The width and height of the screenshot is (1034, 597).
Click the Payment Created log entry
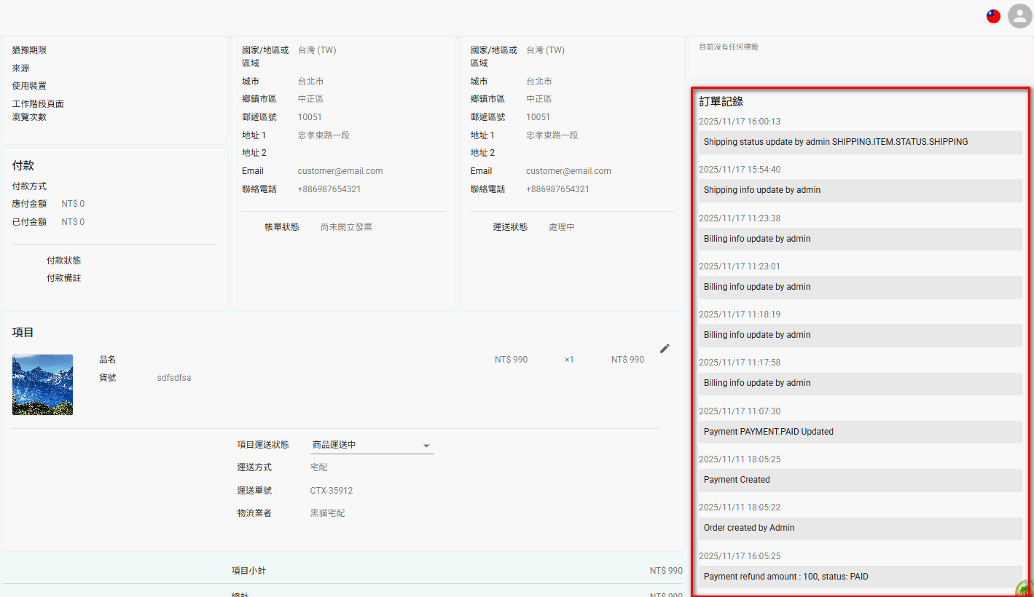tap(860, 480)
